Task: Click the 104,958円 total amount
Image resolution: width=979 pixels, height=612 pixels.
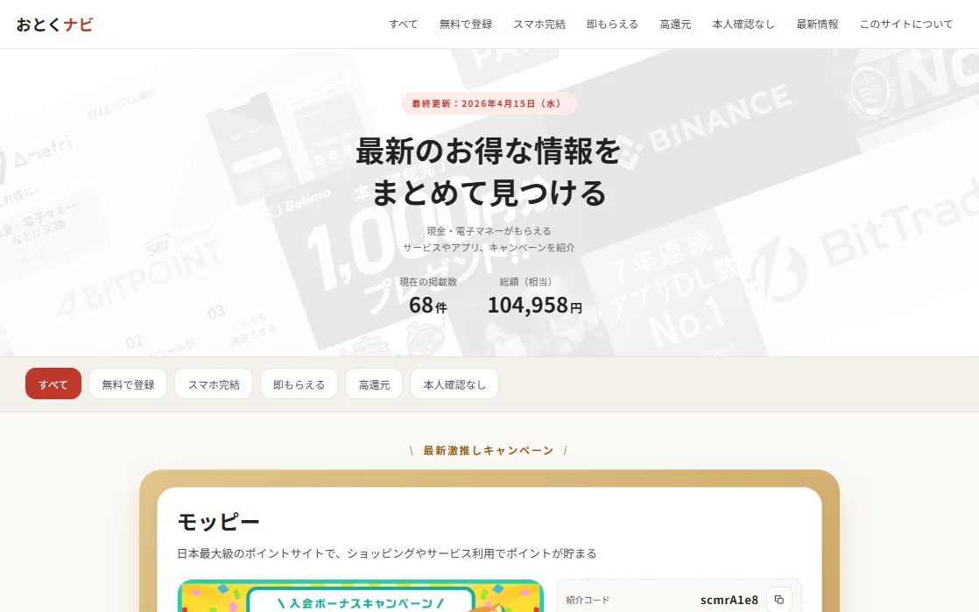Action: coord(535,306)
